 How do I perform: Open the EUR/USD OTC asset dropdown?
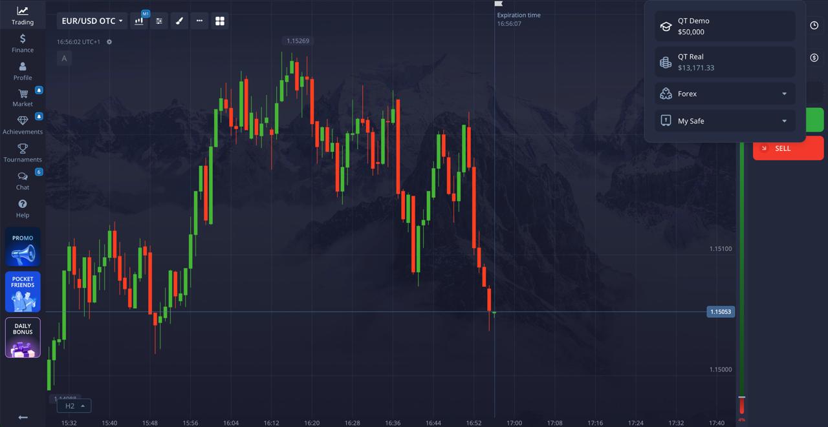[92, 21]
